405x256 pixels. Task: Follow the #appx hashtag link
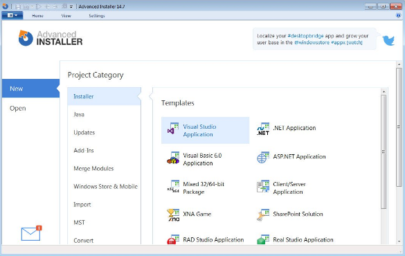point(338,42)
